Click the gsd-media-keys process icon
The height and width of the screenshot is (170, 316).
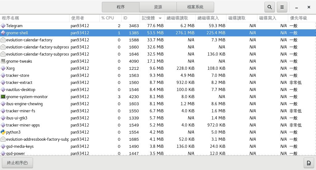pos(3,146)
